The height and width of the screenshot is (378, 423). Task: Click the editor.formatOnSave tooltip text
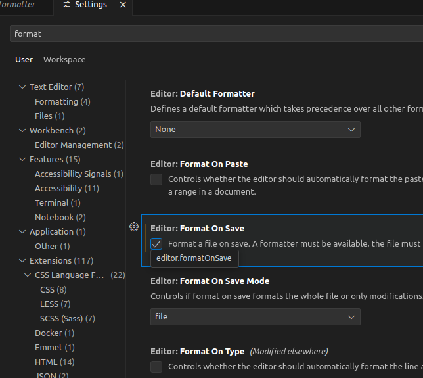click(194, 258)
